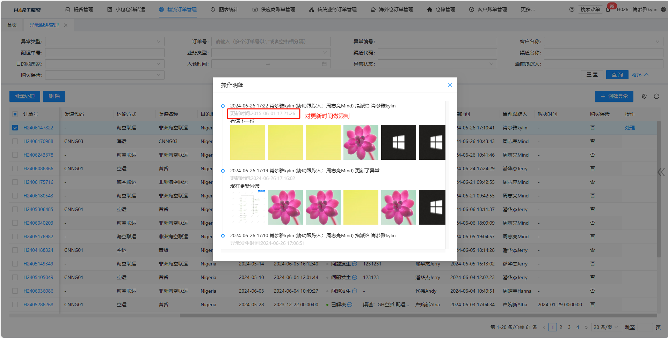The image size is (668, 338).
Task: Toggle the select-all header checkbox
Action: coord(15,114)
